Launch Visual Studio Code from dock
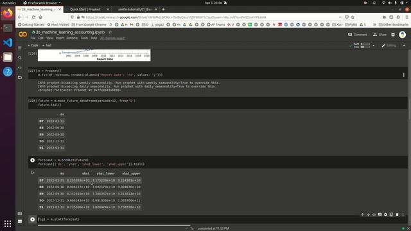This screenshot has height=231, width=411. [x=8, y=42]
